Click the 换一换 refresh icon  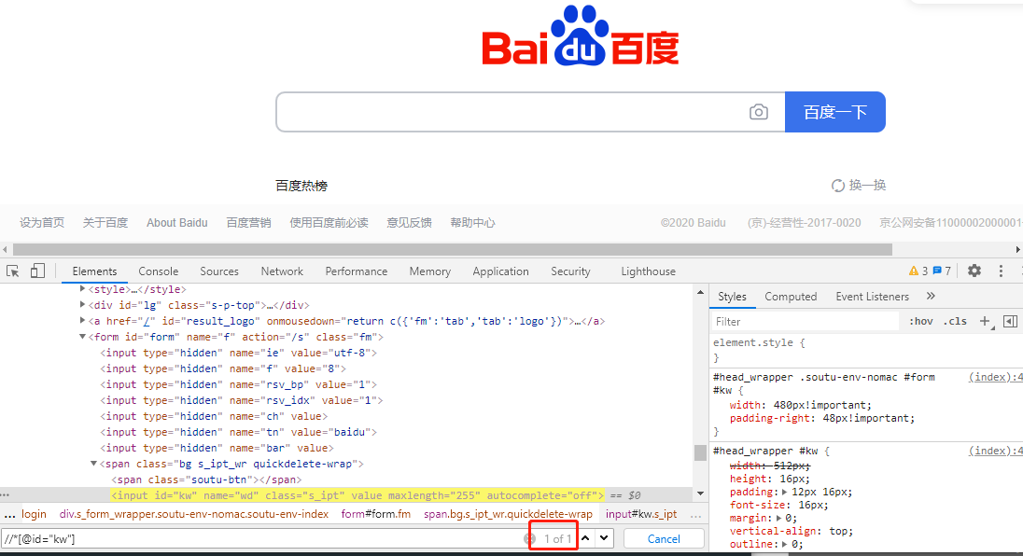(837, 186)
